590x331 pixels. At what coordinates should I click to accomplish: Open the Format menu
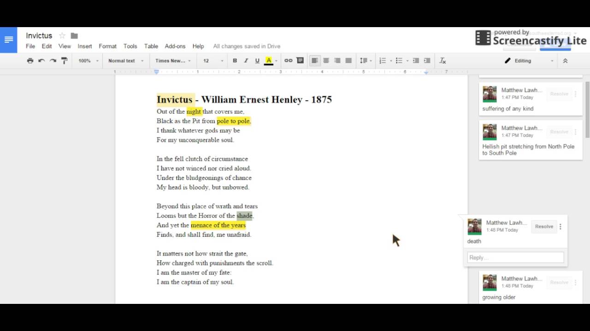[107, 46]
